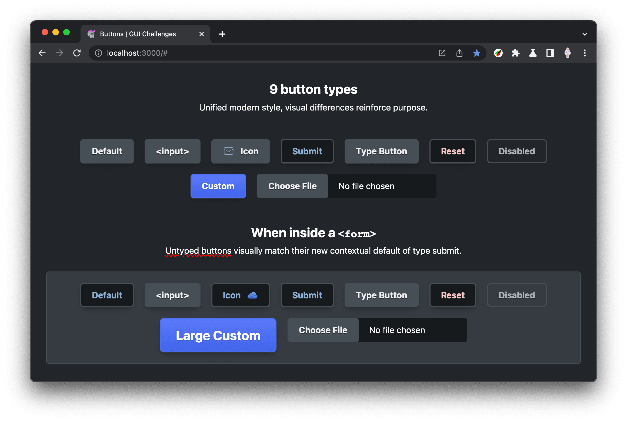This screenshot has width=627, height=422.
Task: Click the Submit button in top row
Action: [306, 151]
